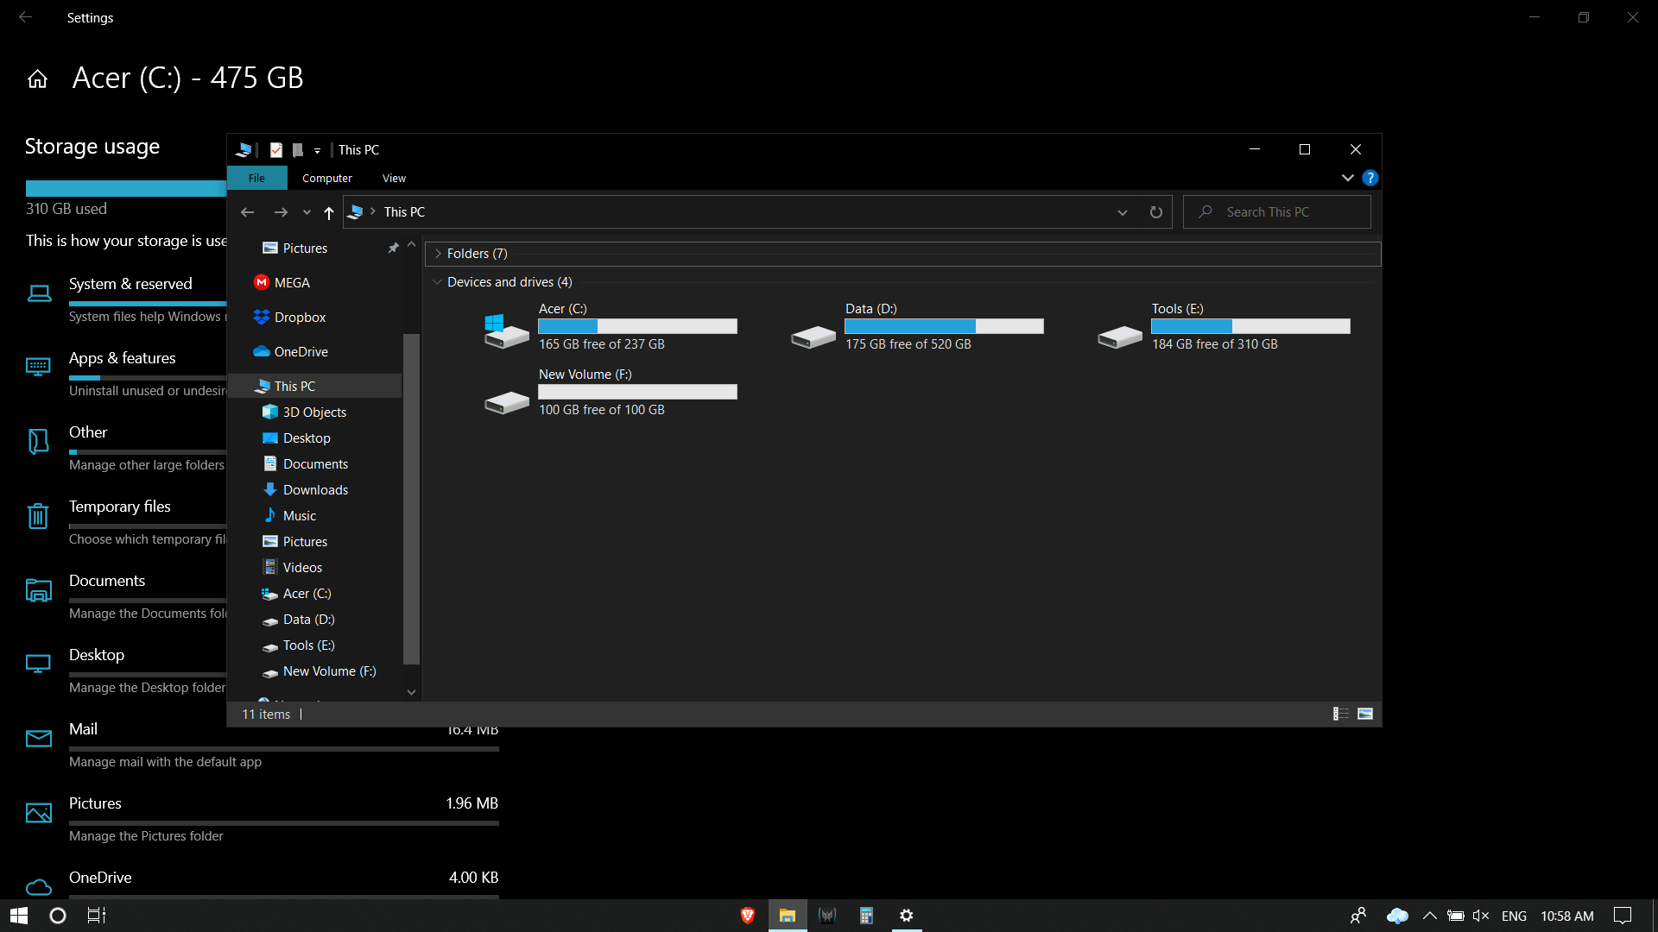Open the Acer (C:) drive icon
The image size is (1658, 932).
(506, 331)
